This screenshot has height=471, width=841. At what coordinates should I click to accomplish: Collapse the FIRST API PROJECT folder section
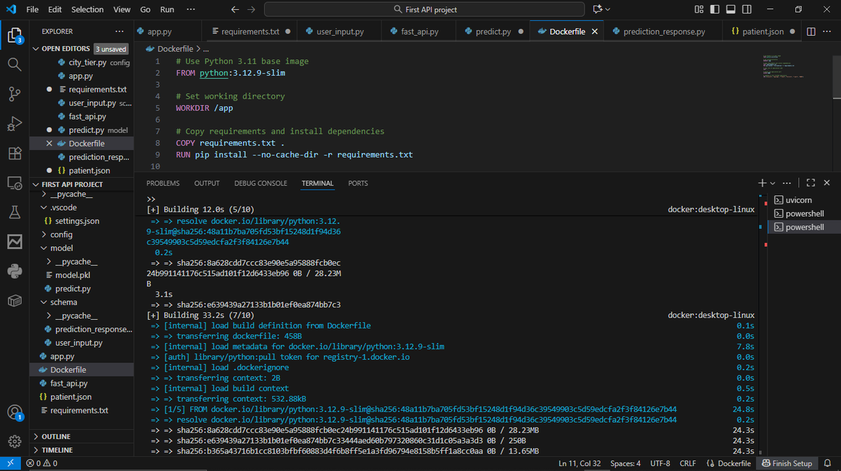(72, 184)
